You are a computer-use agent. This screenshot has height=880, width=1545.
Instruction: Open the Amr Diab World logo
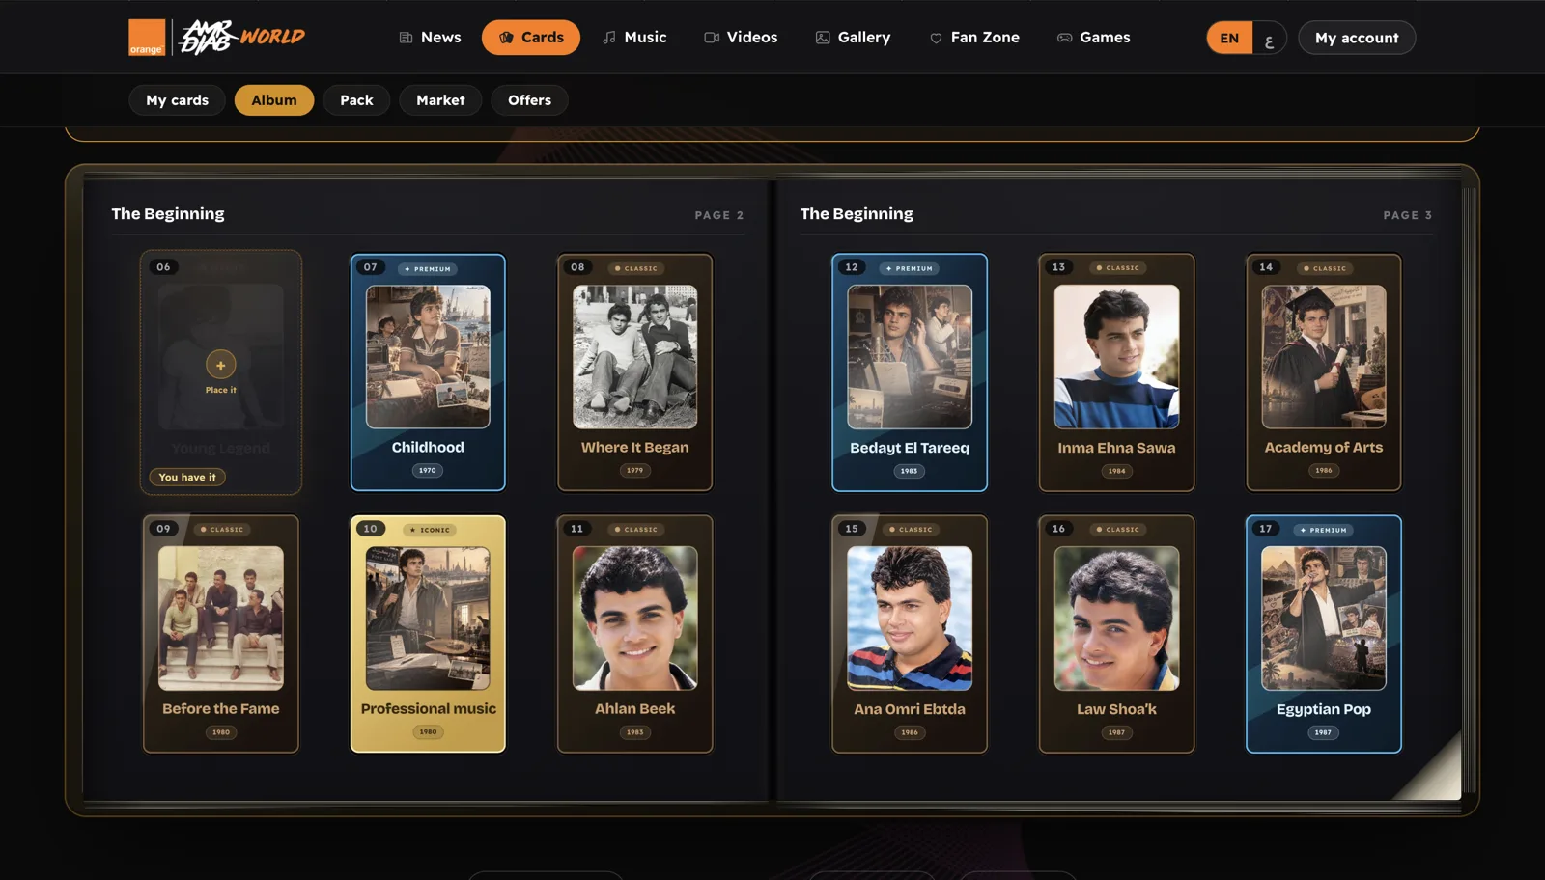coord(242,38)
